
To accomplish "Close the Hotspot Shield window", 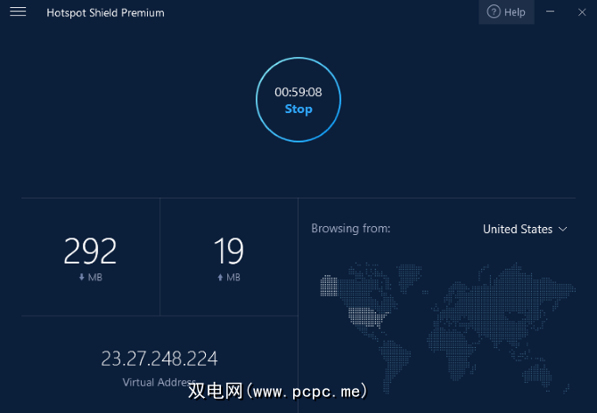I will pos(582,12).
